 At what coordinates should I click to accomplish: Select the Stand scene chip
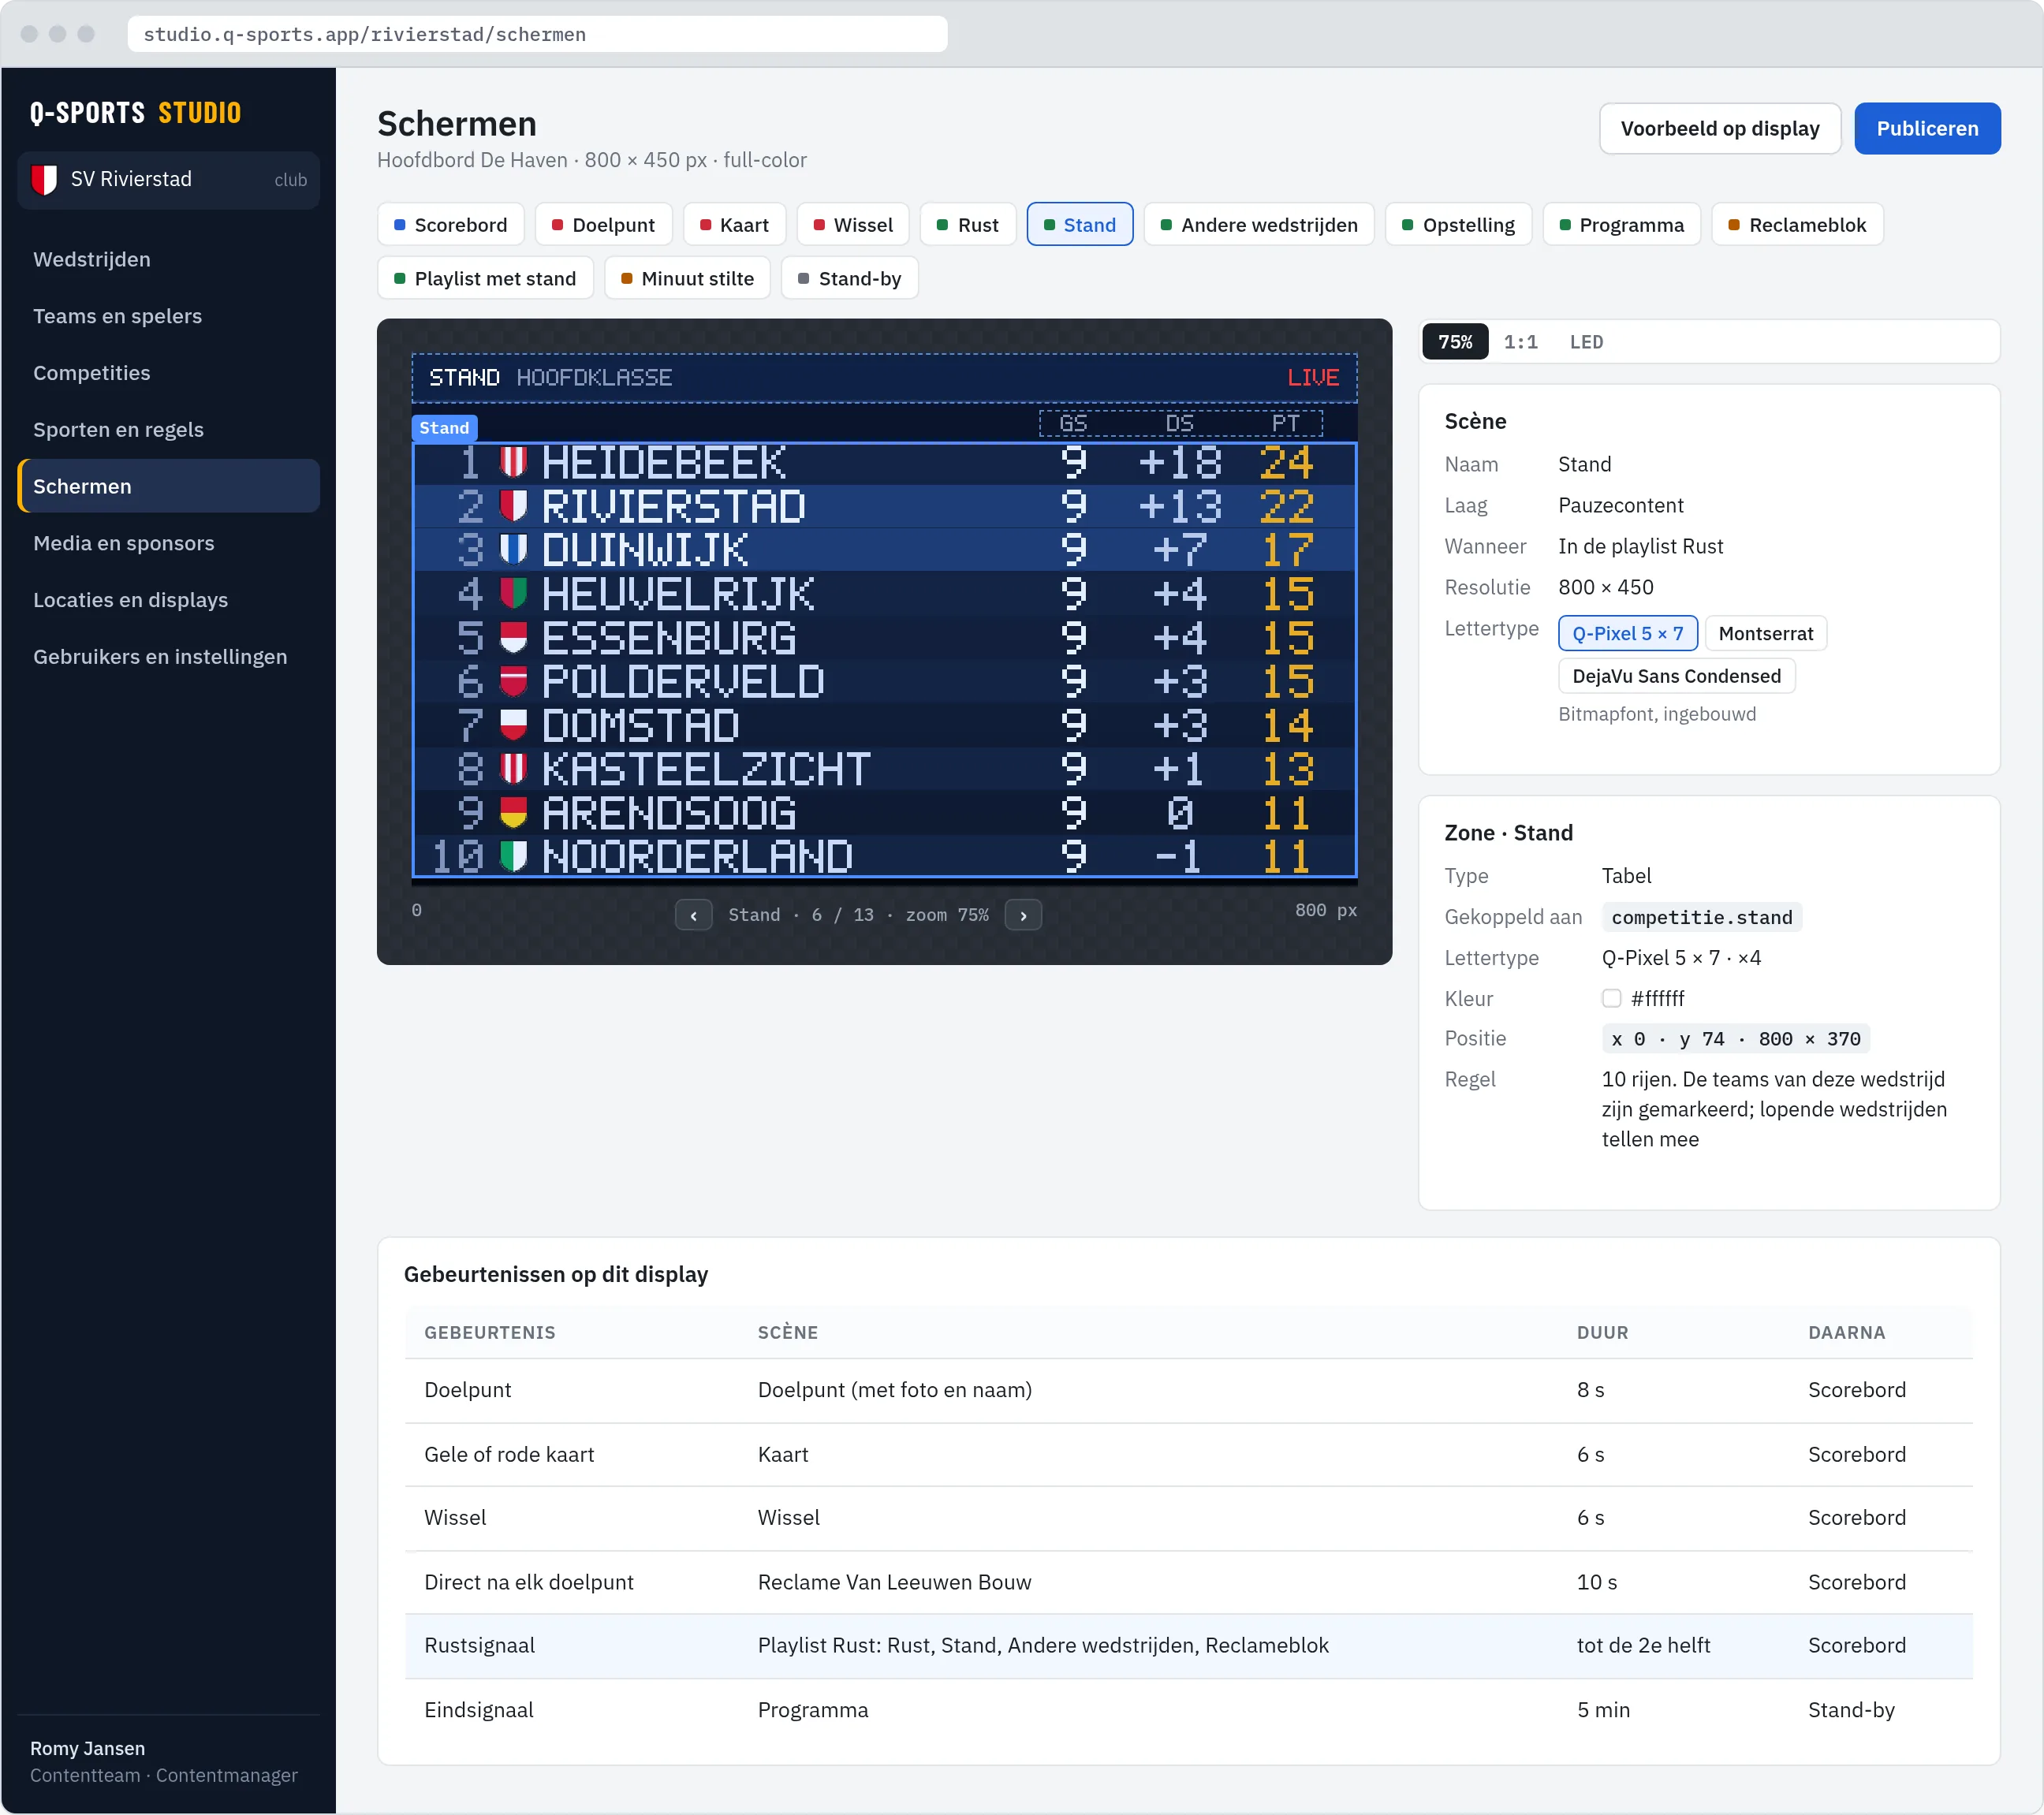tap(1079, 225)
